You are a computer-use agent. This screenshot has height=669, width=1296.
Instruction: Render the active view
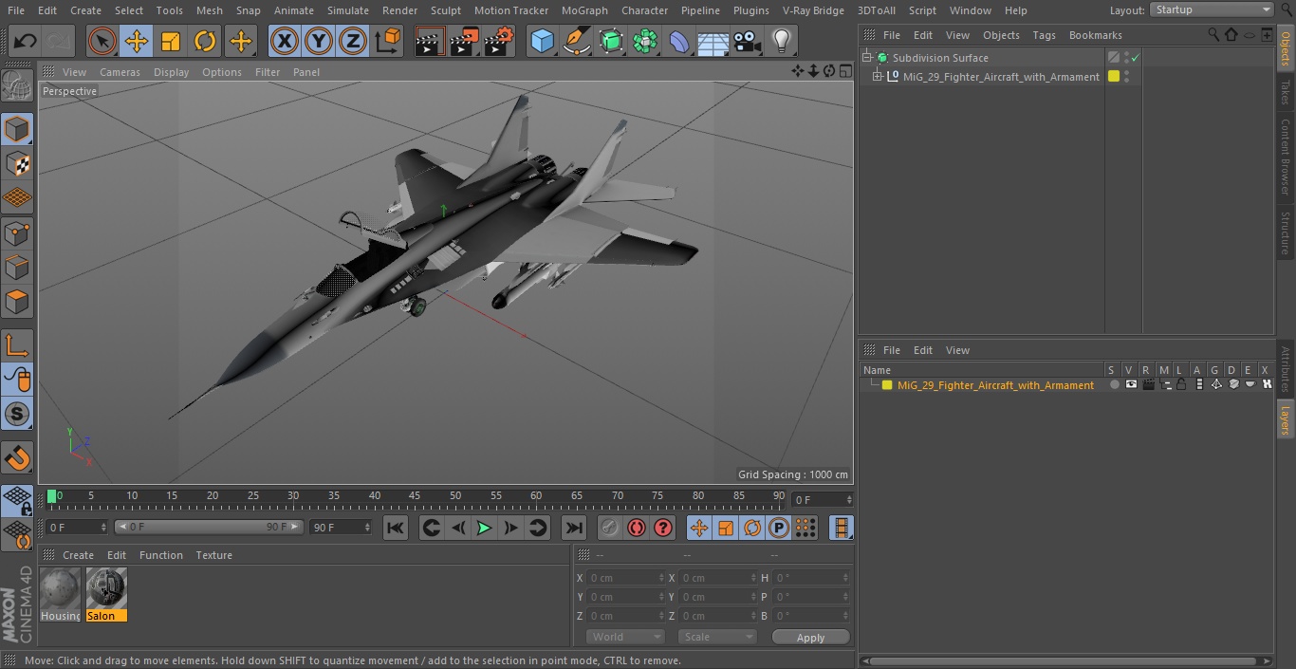coord(430,41)
